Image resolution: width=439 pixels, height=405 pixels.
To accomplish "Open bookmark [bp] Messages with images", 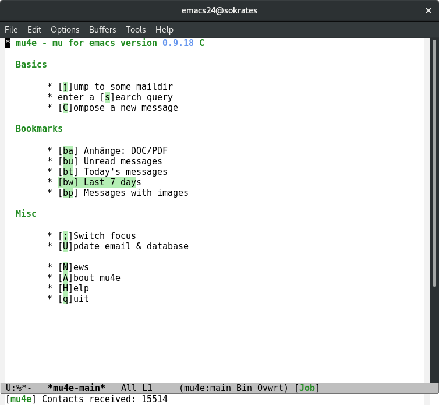I will pos(123,193).
